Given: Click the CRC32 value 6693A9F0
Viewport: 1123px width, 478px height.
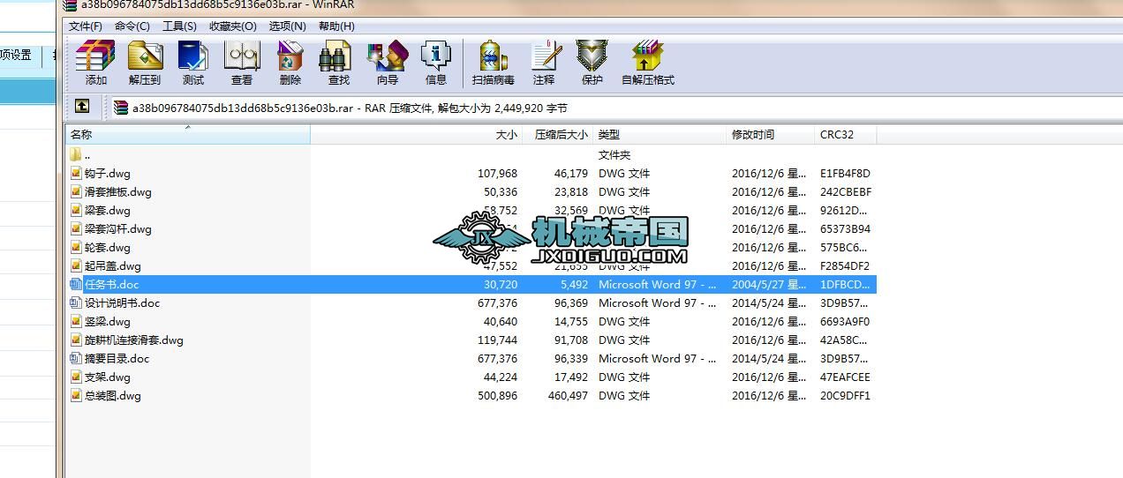Looking at the screenshot, I should click(845, 322).
